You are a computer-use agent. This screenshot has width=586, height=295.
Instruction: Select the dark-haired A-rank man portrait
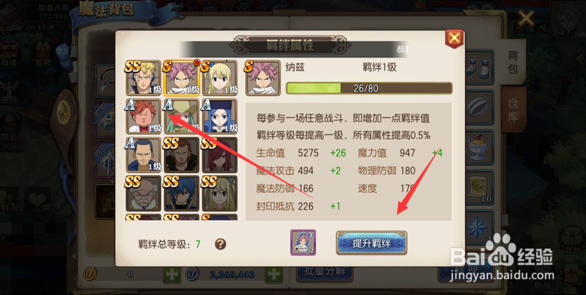point(144,154)
